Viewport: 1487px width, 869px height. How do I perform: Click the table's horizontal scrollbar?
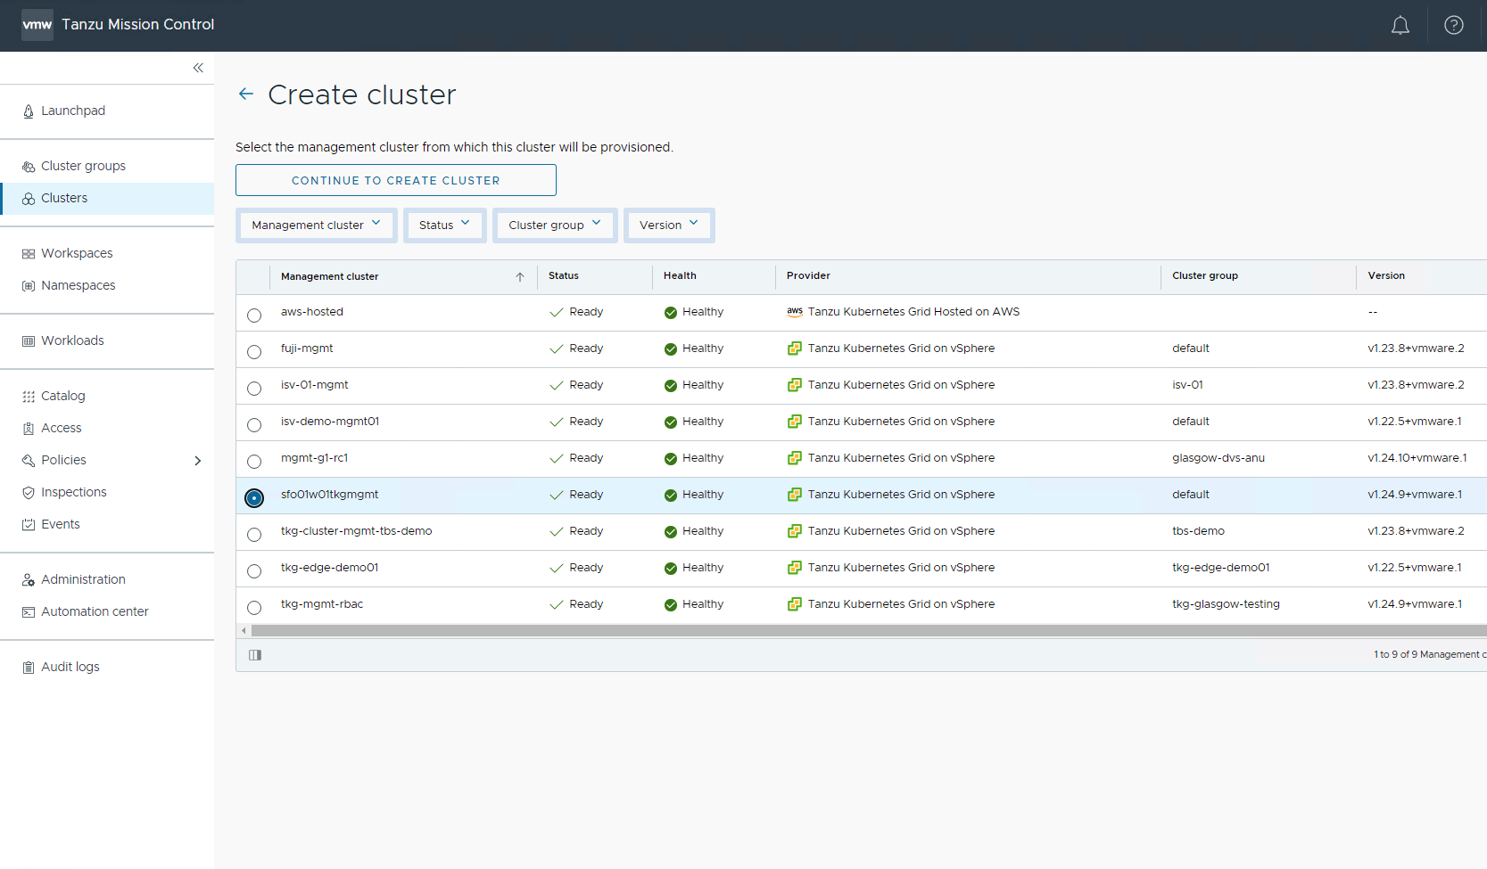tap(869, 631)
